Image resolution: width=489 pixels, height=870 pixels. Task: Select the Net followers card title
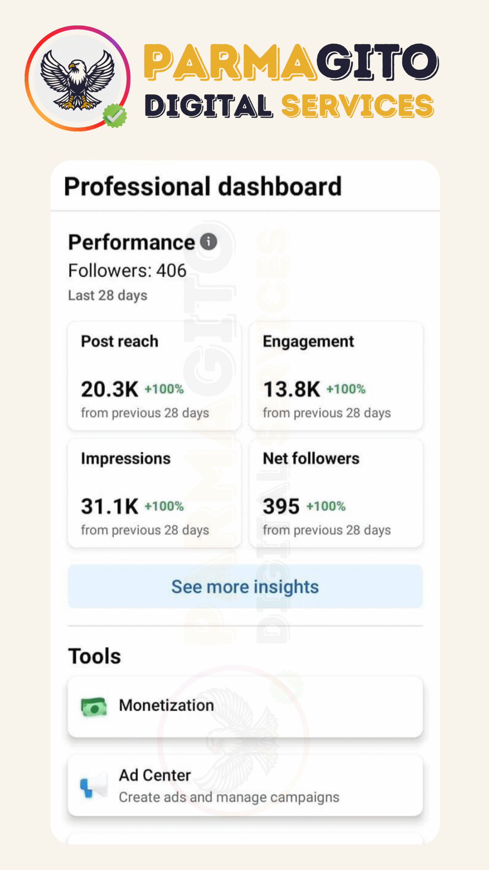tap(311, 458)
